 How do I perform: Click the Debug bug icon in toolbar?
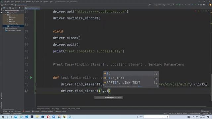coord(180,5)
